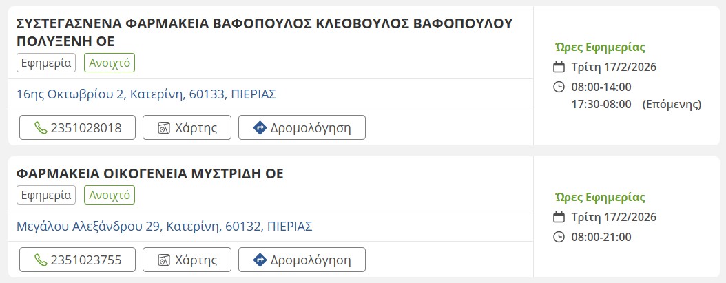Click map icon in Μυστρίδη Χάρτης button
The height and width of the screenshot is (283, 726).
click(x=164, y=260)
